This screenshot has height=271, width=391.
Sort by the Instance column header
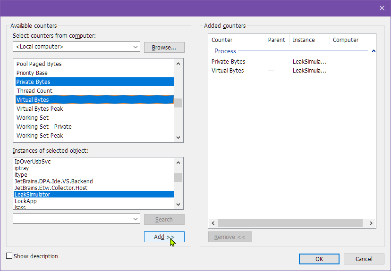(x=304, y=40)
